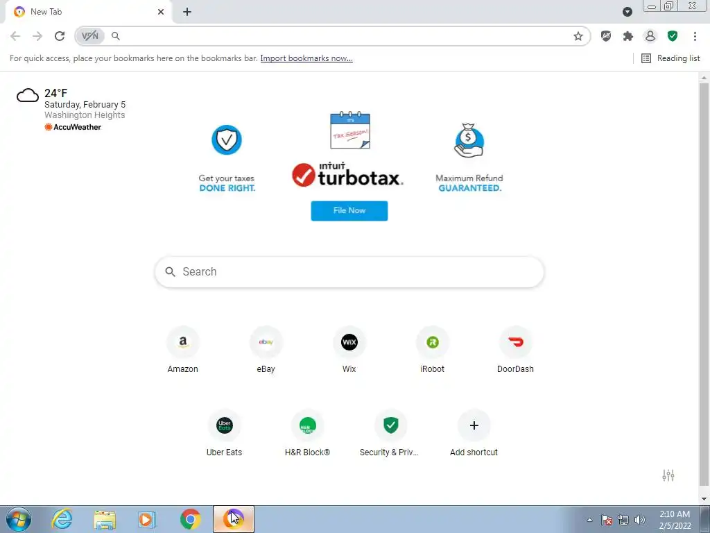Viewport: 710px width, 533px height.
Task: Open the Windows Start menu
Action: click(x=19, y=519)
